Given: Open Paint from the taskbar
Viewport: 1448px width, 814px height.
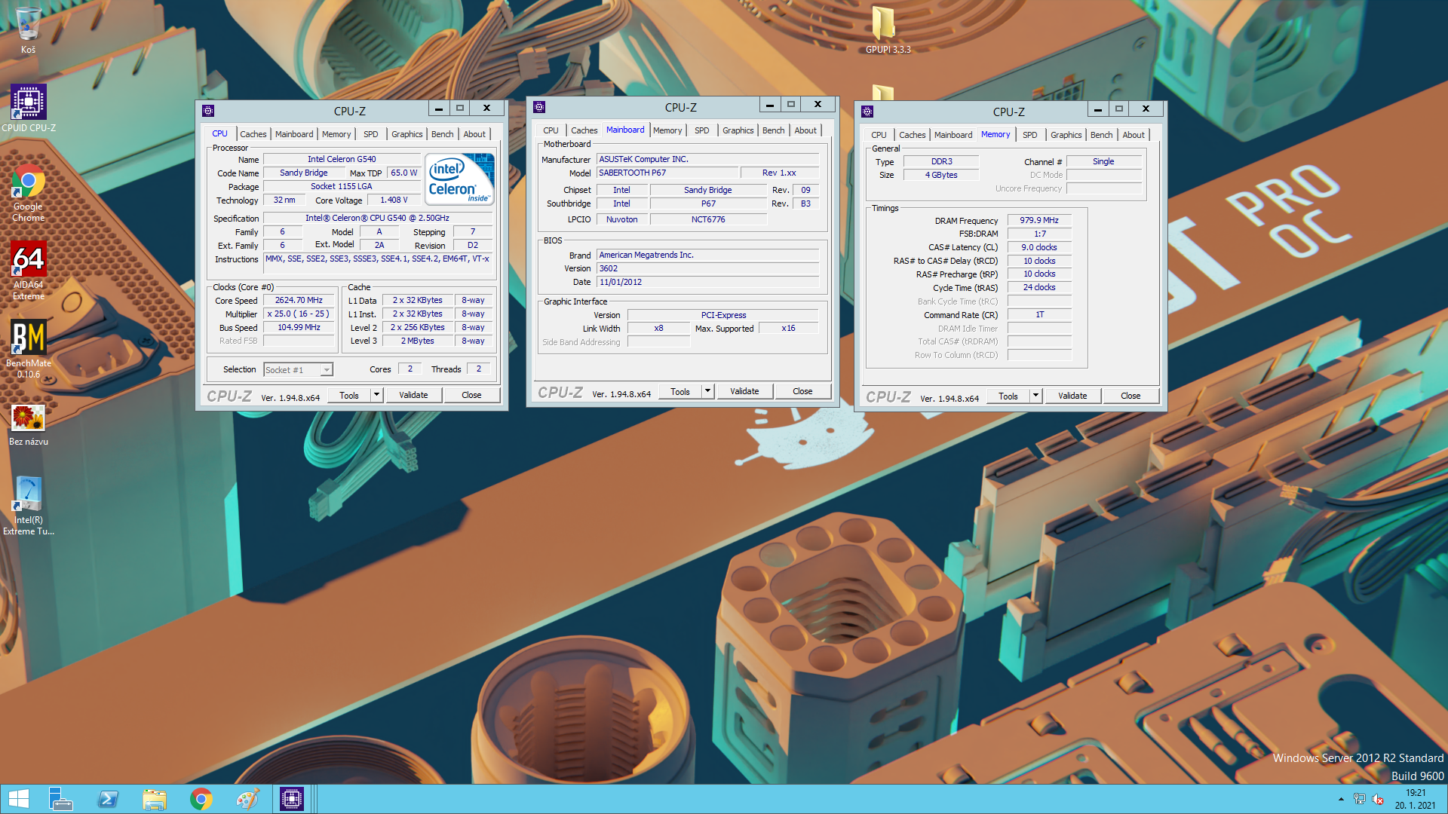Looking at the screenshot, I should [247, 799].
